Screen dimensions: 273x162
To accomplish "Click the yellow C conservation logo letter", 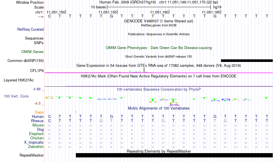I will 49,98.
